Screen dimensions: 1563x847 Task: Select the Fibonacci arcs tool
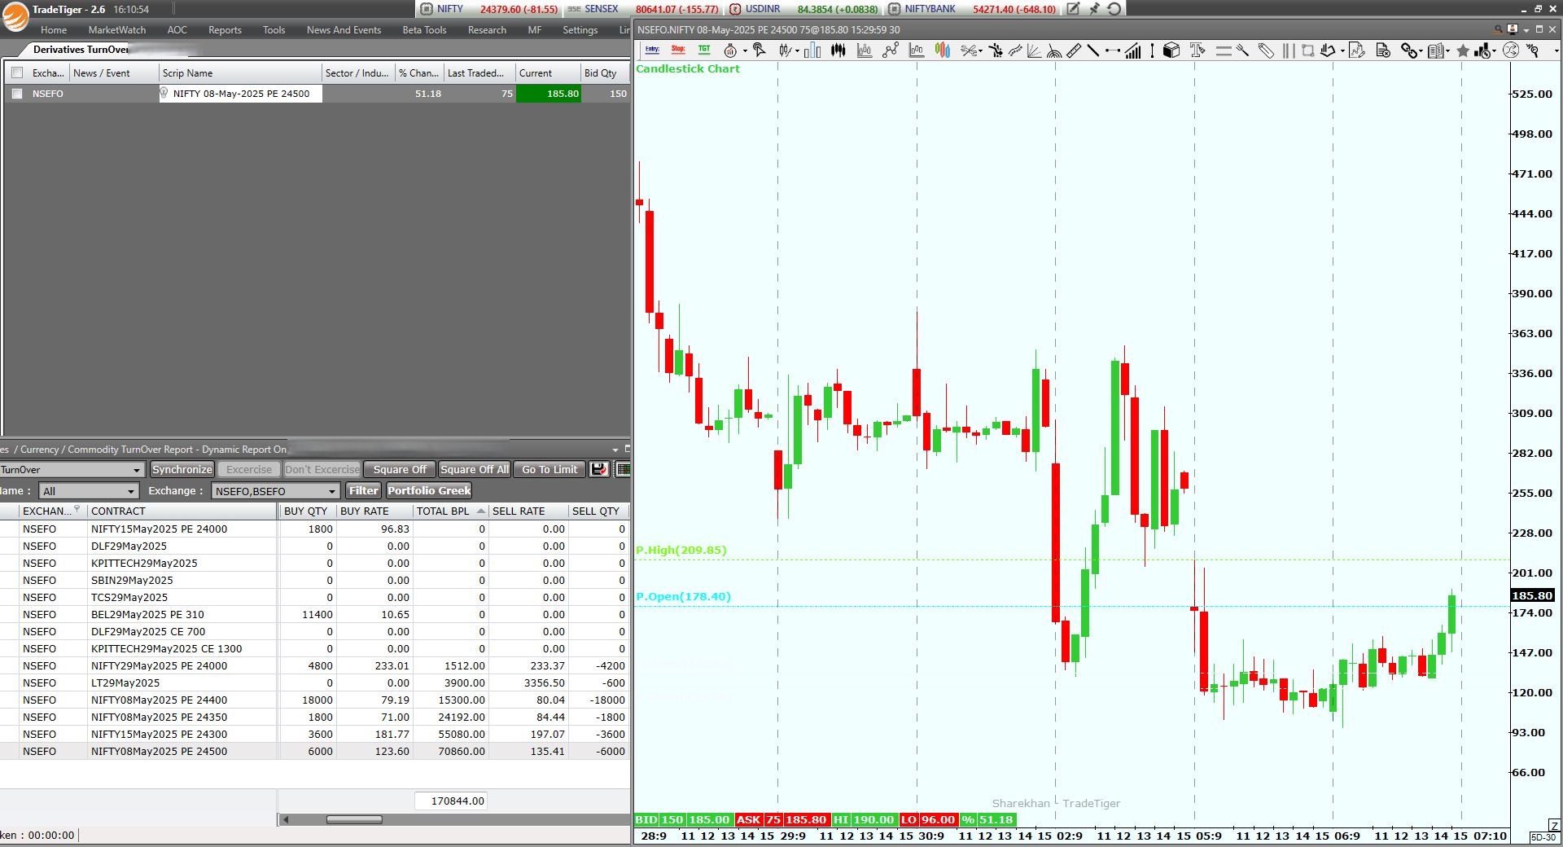1054,50
